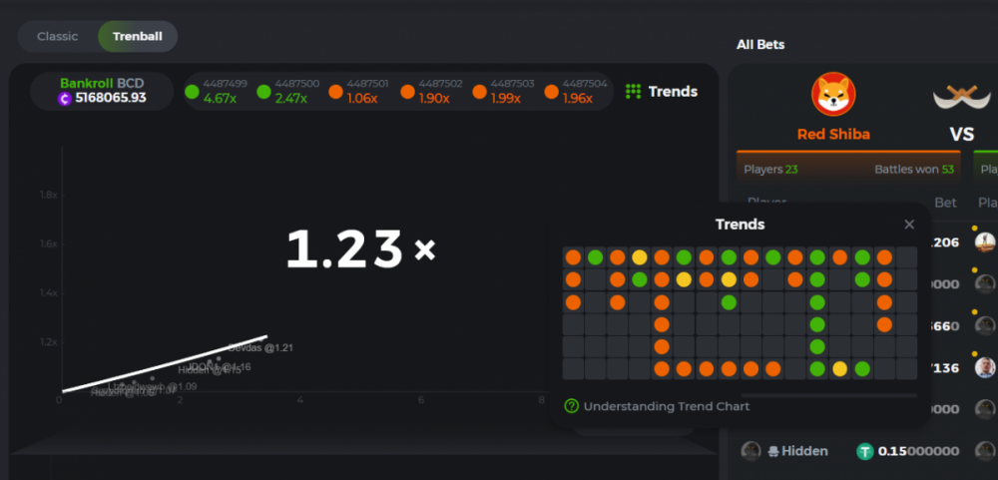Click the Understanding Trend Chart link
Screen dimensions: 998x480
(666, 406)
